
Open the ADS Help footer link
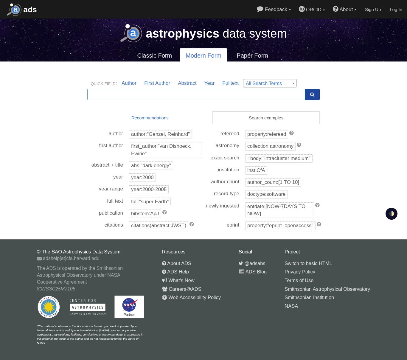click(175, 272)
